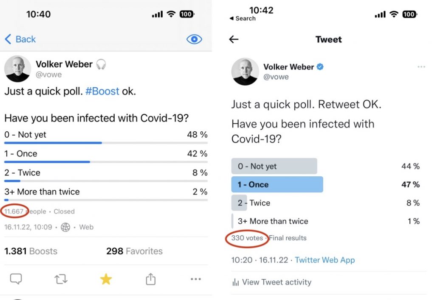435x300 pixels.
Task: Tap the yellow favorite star icon
Action: tap(106, 279)
